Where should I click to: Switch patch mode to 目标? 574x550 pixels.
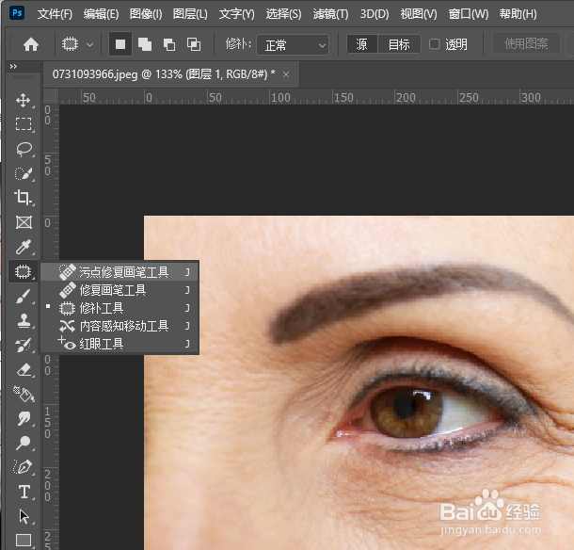[399, 44]
